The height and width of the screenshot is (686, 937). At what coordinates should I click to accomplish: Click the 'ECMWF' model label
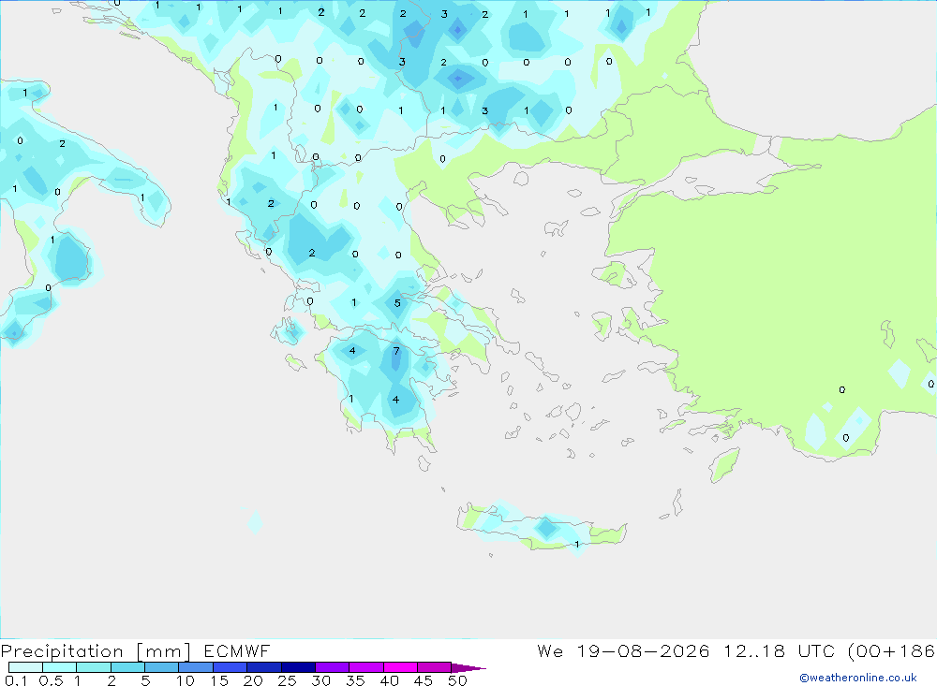(x=237, y=651)
